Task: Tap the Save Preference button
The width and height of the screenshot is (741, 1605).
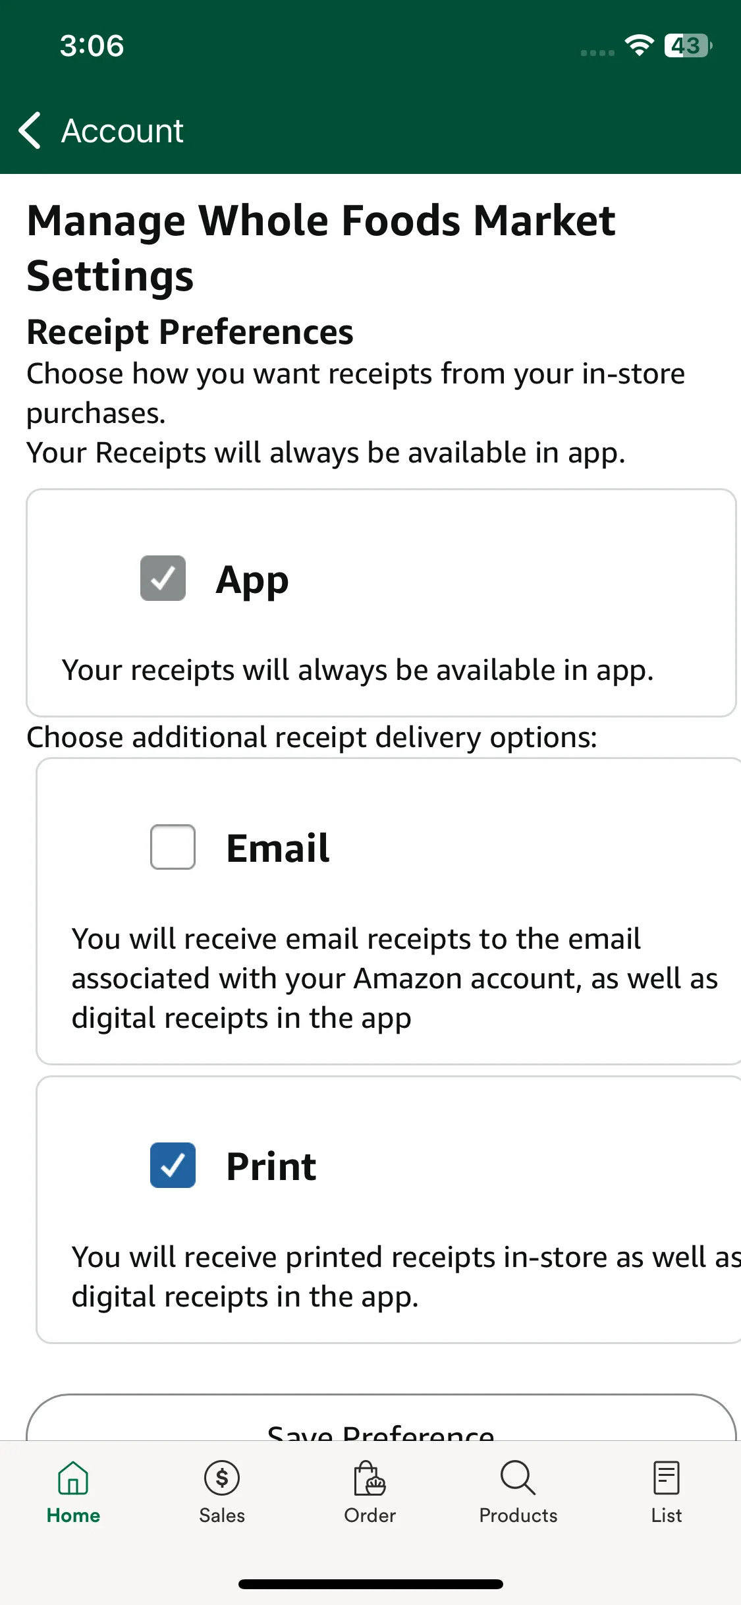Action: coord(381,1418)
